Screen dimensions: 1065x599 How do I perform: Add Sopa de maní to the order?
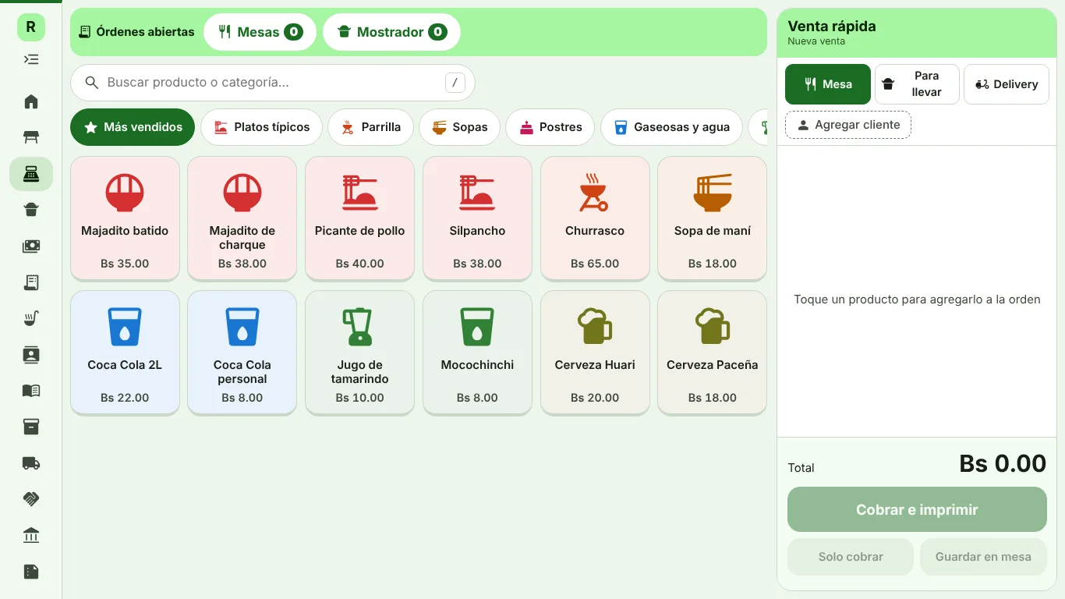click(712, 218)
